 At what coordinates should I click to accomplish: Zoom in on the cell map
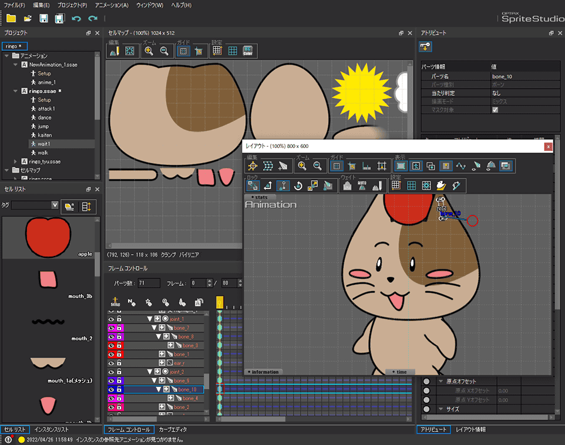(149, 51)
